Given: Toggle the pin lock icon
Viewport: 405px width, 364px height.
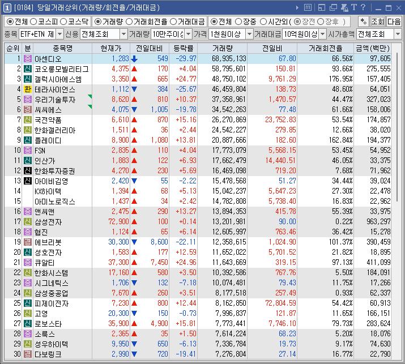Looking at the screenshot, I should pos(344,8).
